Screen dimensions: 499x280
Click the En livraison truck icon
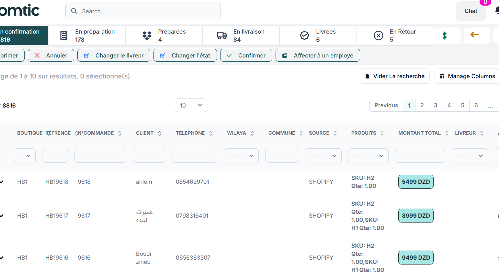[x=222, y=36]
